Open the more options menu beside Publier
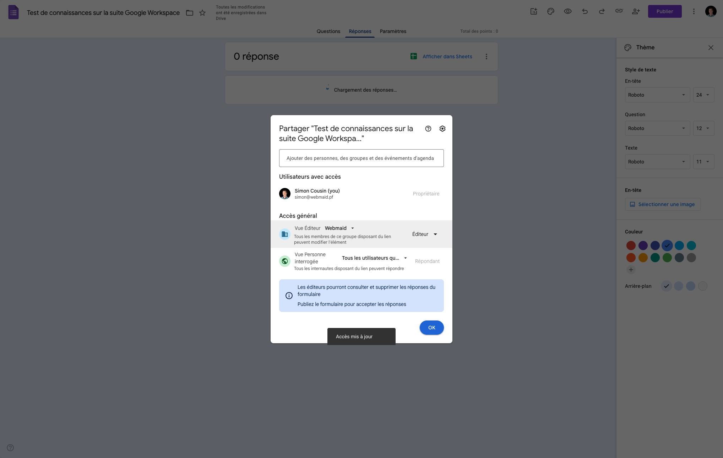The width and height of the screenshot is (723, 458). 694,11
